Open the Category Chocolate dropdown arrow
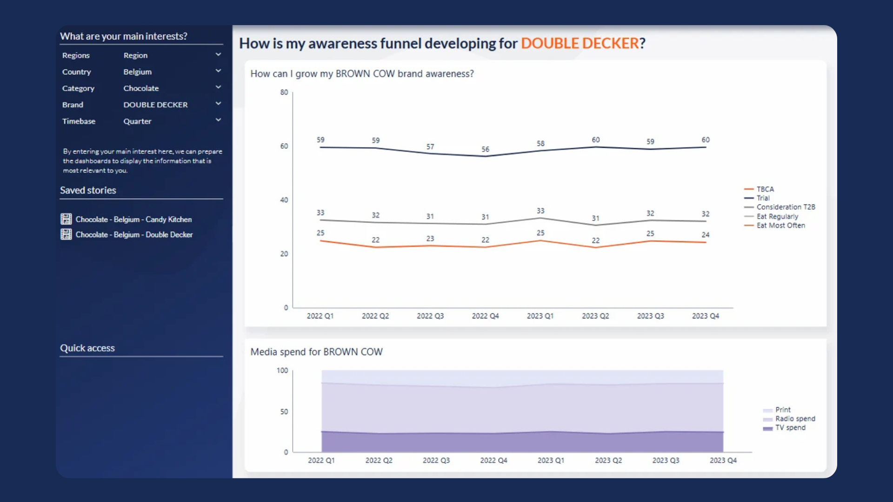The width and height of the screenshot is (893, 502). [218, 87]
